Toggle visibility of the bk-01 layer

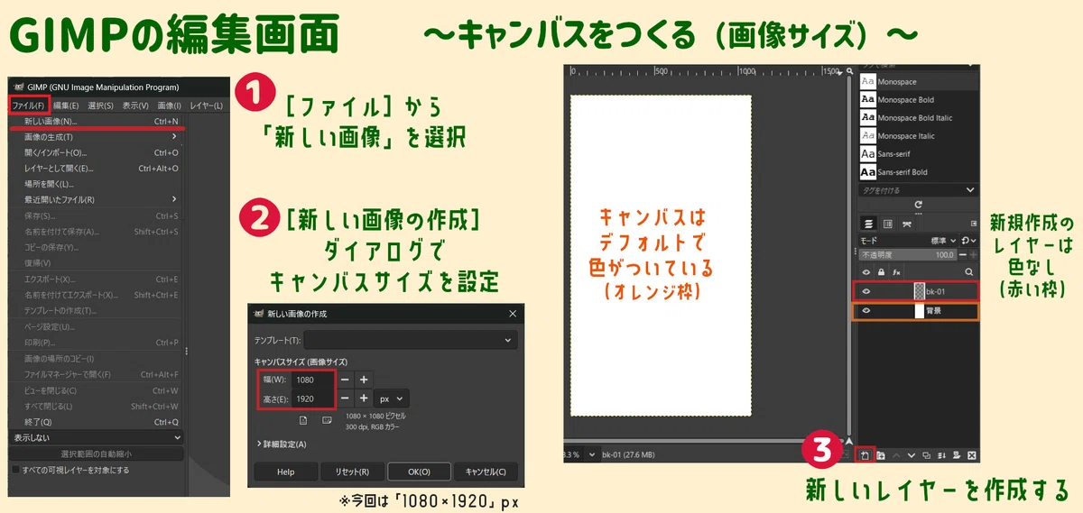coord(866,291)
